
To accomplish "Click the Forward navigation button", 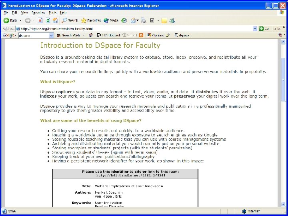I will click(x=28, y=20).
